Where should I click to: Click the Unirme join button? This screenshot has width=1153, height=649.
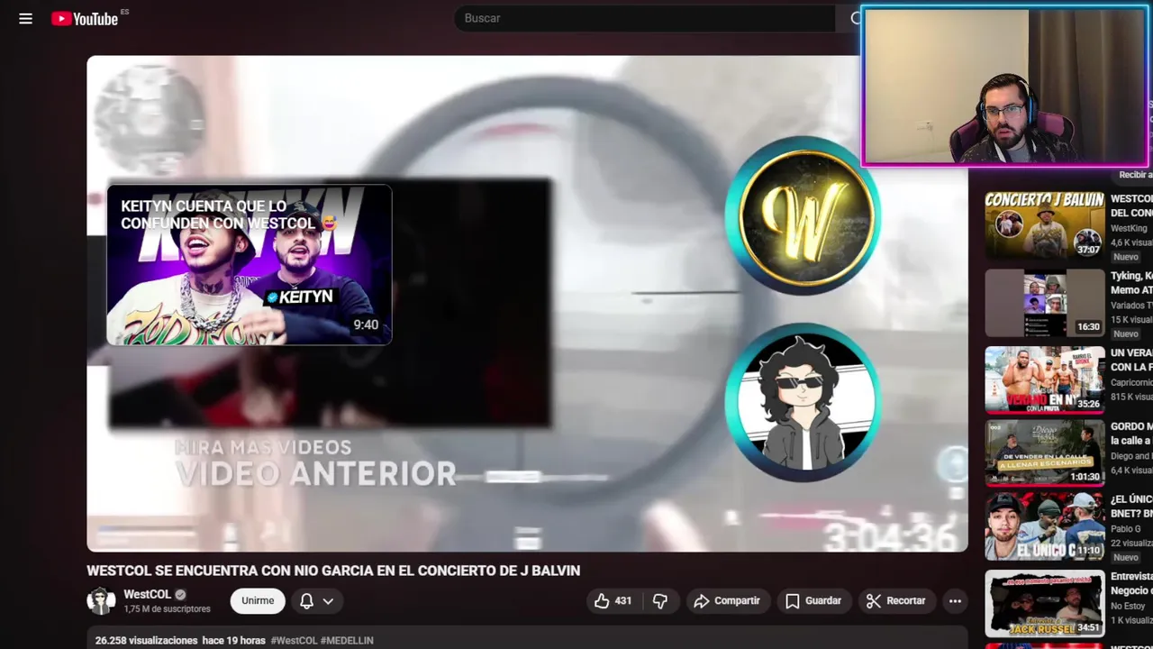coord(258,600)
